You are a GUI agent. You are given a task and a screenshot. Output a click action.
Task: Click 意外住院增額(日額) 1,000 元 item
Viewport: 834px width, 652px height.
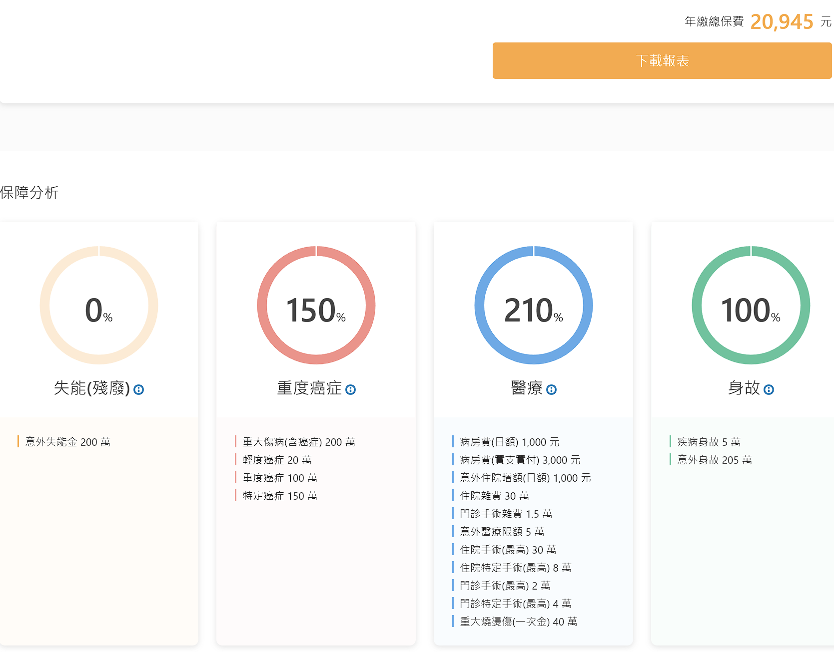(526, 478)
